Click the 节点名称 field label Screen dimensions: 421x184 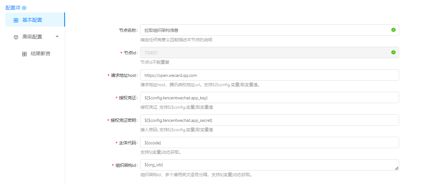coord(128,30)
